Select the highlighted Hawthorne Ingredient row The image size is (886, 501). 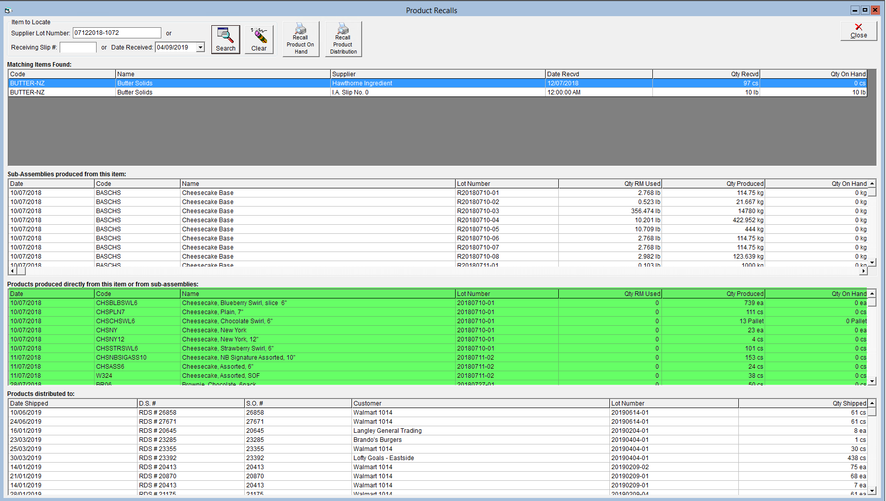click(437, 83)
